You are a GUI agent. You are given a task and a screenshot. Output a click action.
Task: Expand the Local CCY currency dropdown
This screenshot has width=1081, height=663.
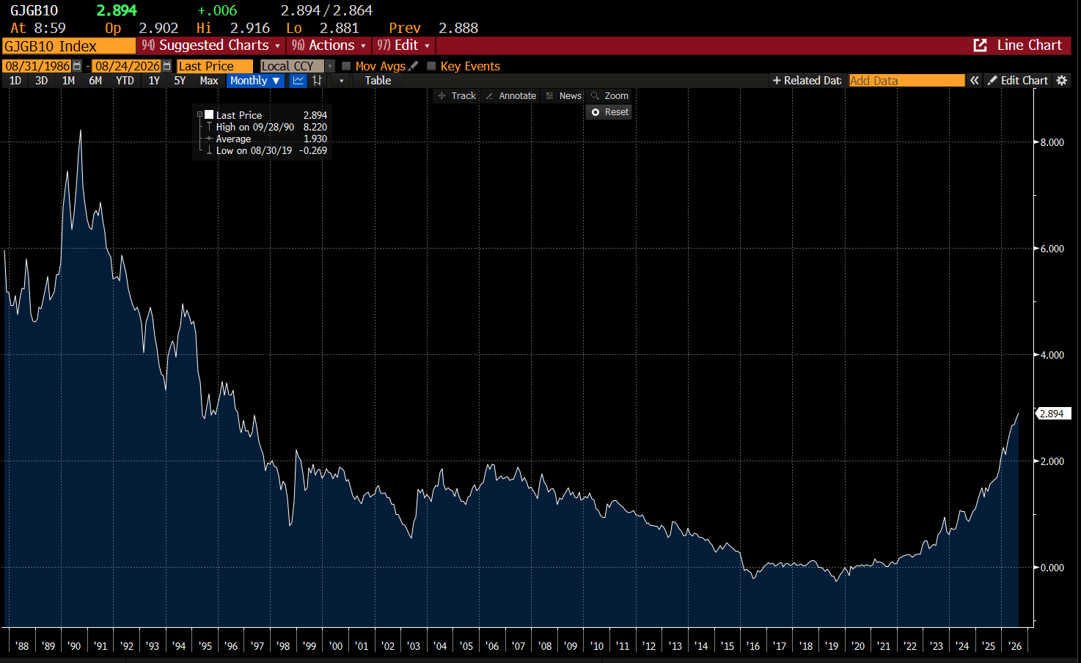(x=330, y=66)
